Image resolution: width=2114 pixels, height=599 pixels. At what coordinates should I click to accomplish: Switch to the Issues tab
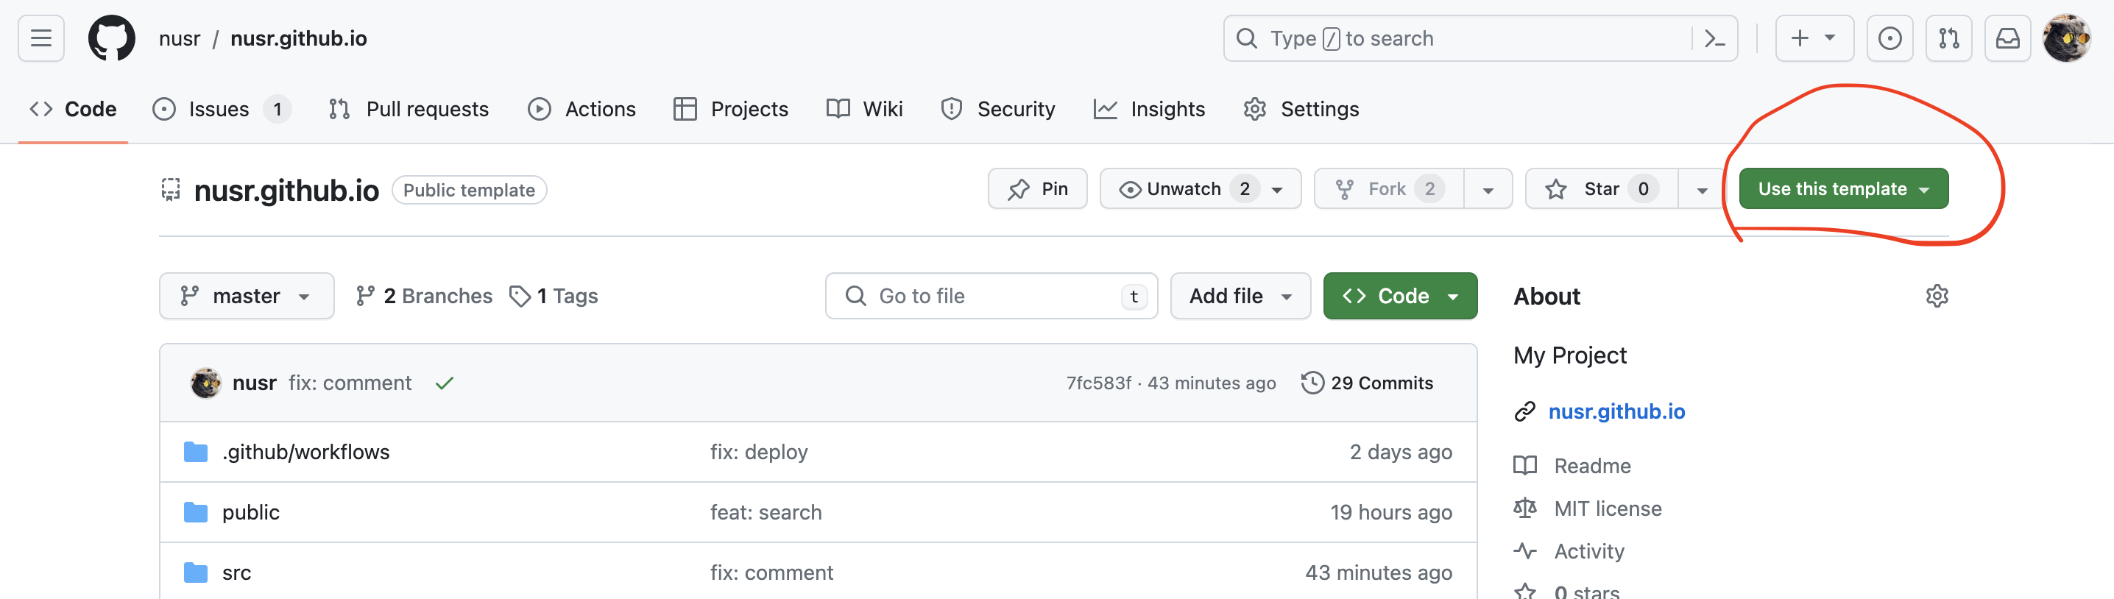[x=221, y=109]
